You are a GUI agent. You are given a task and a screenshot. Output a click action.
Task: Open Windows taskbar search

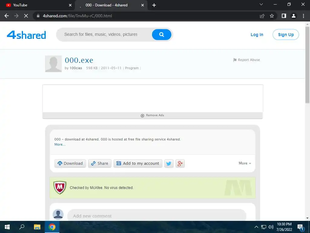click(x=22, y=227)
